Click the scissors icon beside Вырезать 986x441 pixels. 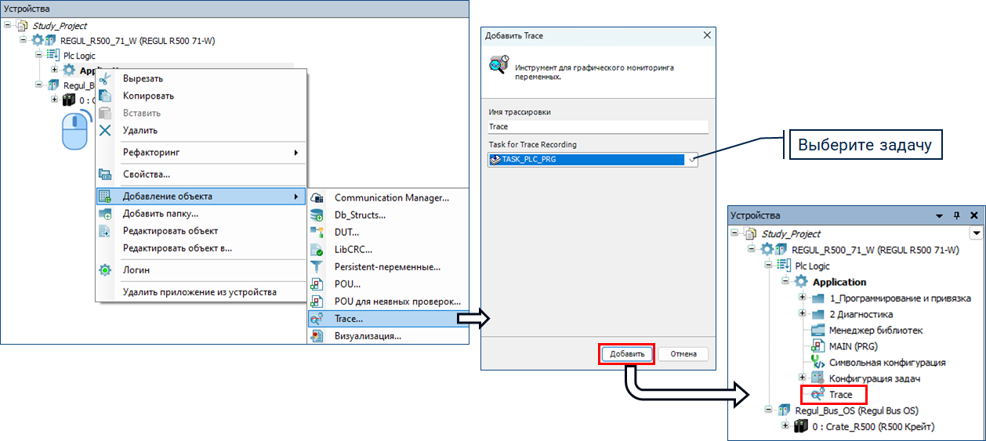(105, 79)
